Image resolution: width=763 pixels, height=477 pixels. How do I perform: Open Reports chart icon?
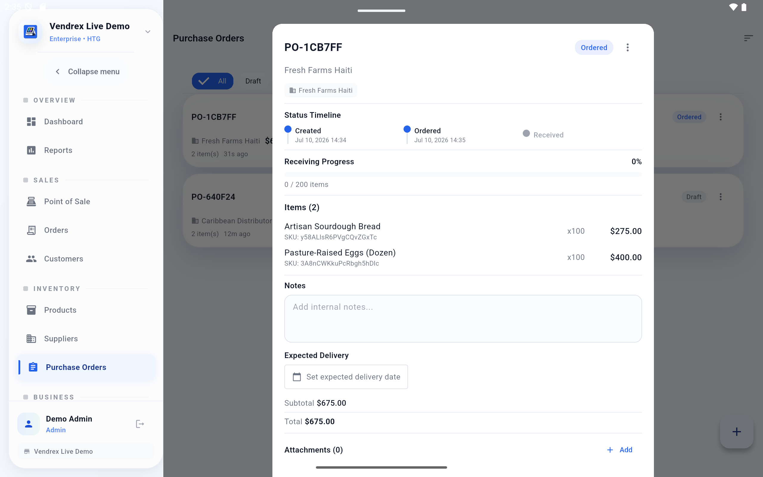coord(31,150)
